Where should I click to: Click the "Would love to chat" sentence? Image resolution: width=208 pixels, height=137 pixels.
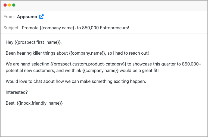click(76, 81)
